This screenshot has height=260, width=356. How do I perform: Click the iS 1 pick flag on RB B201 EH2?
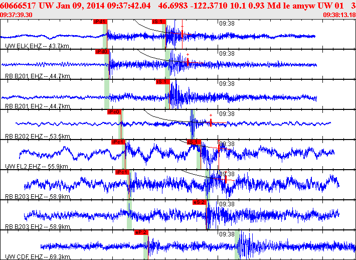coord(162,82)
